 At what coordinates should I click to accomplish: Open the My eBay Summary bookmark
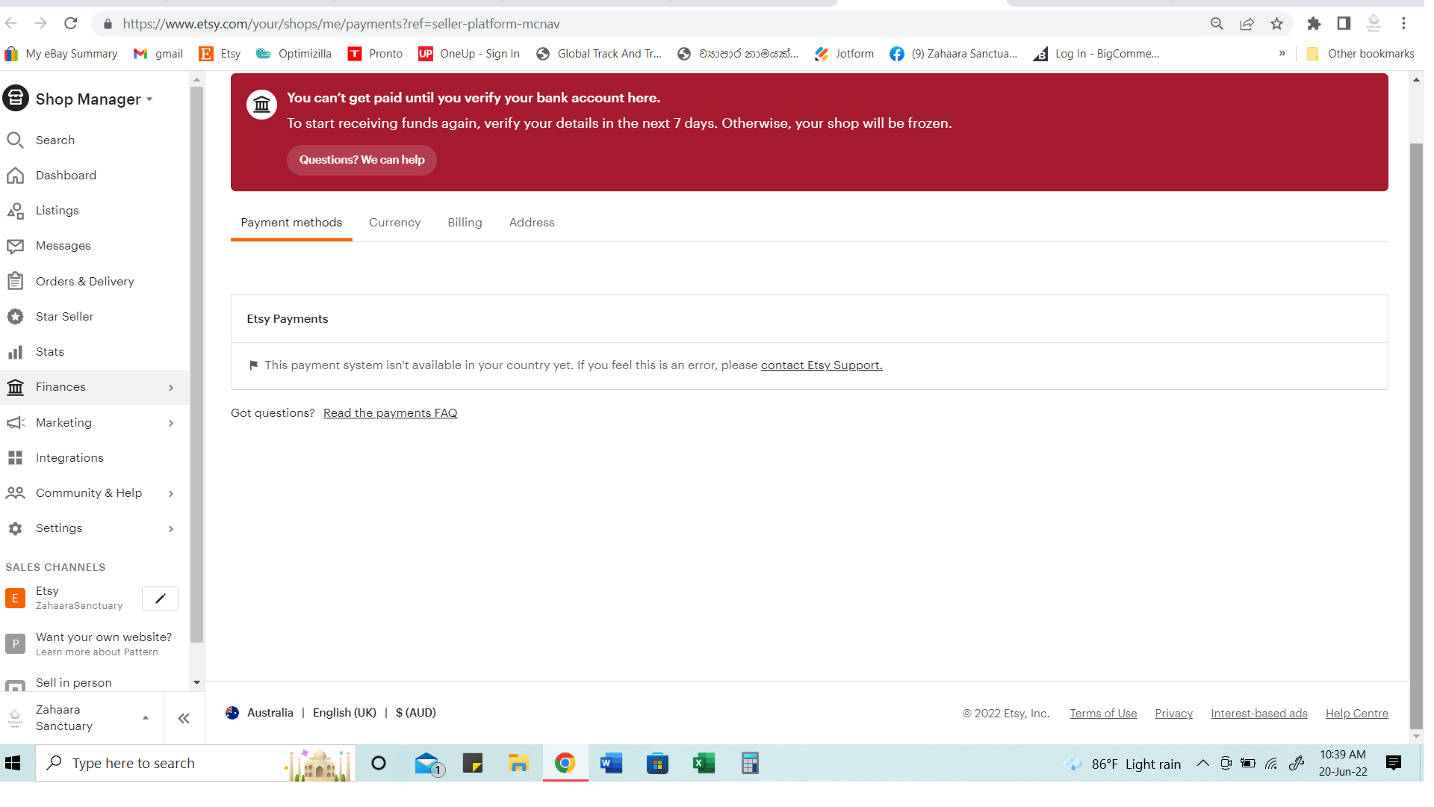61,54
